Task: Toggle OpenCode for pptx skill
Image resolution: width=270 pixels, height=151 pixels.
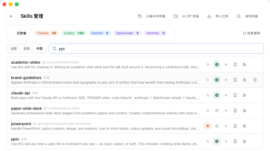Action: click(x=235, y=141)
